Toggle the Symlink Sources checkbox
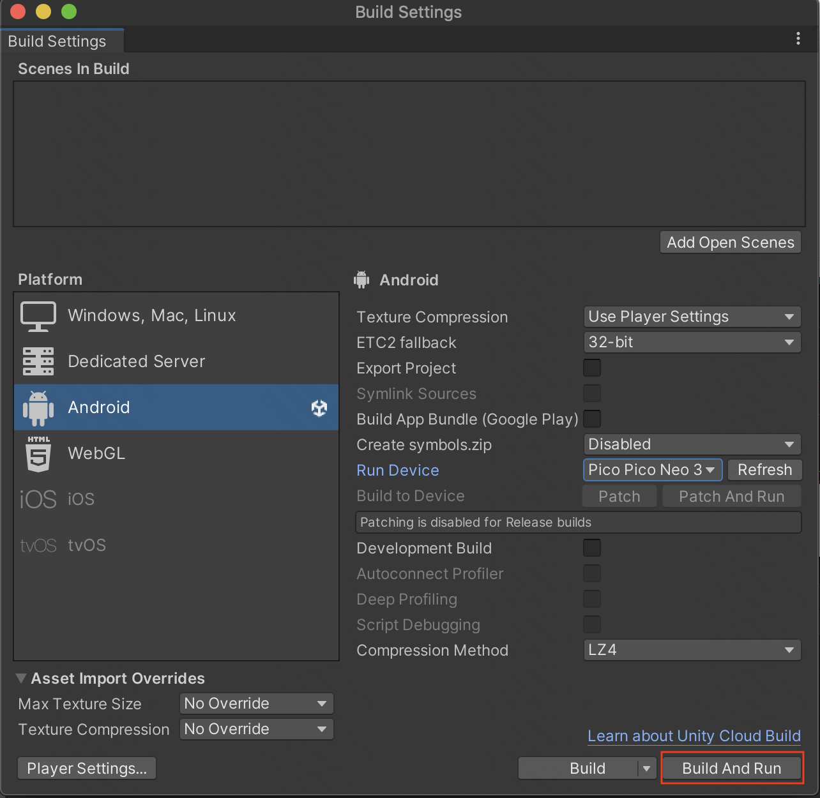The image size is (820, 798). click(592, 393)
